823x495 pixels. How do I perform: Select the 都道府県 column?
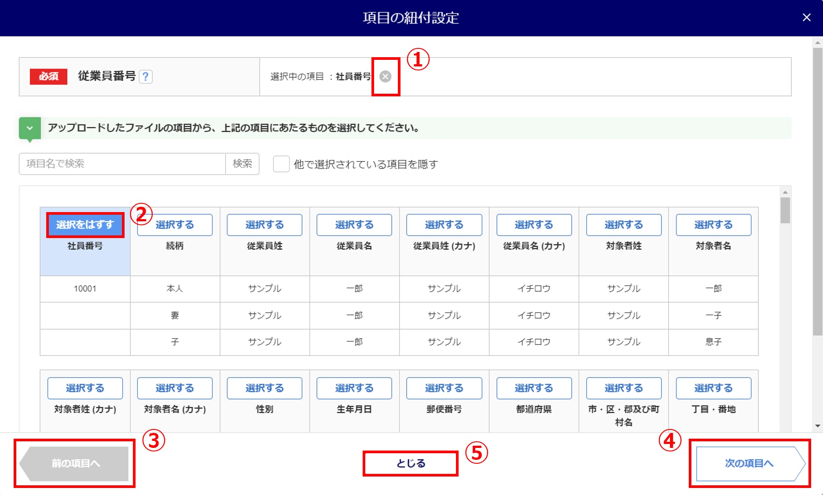534,388
